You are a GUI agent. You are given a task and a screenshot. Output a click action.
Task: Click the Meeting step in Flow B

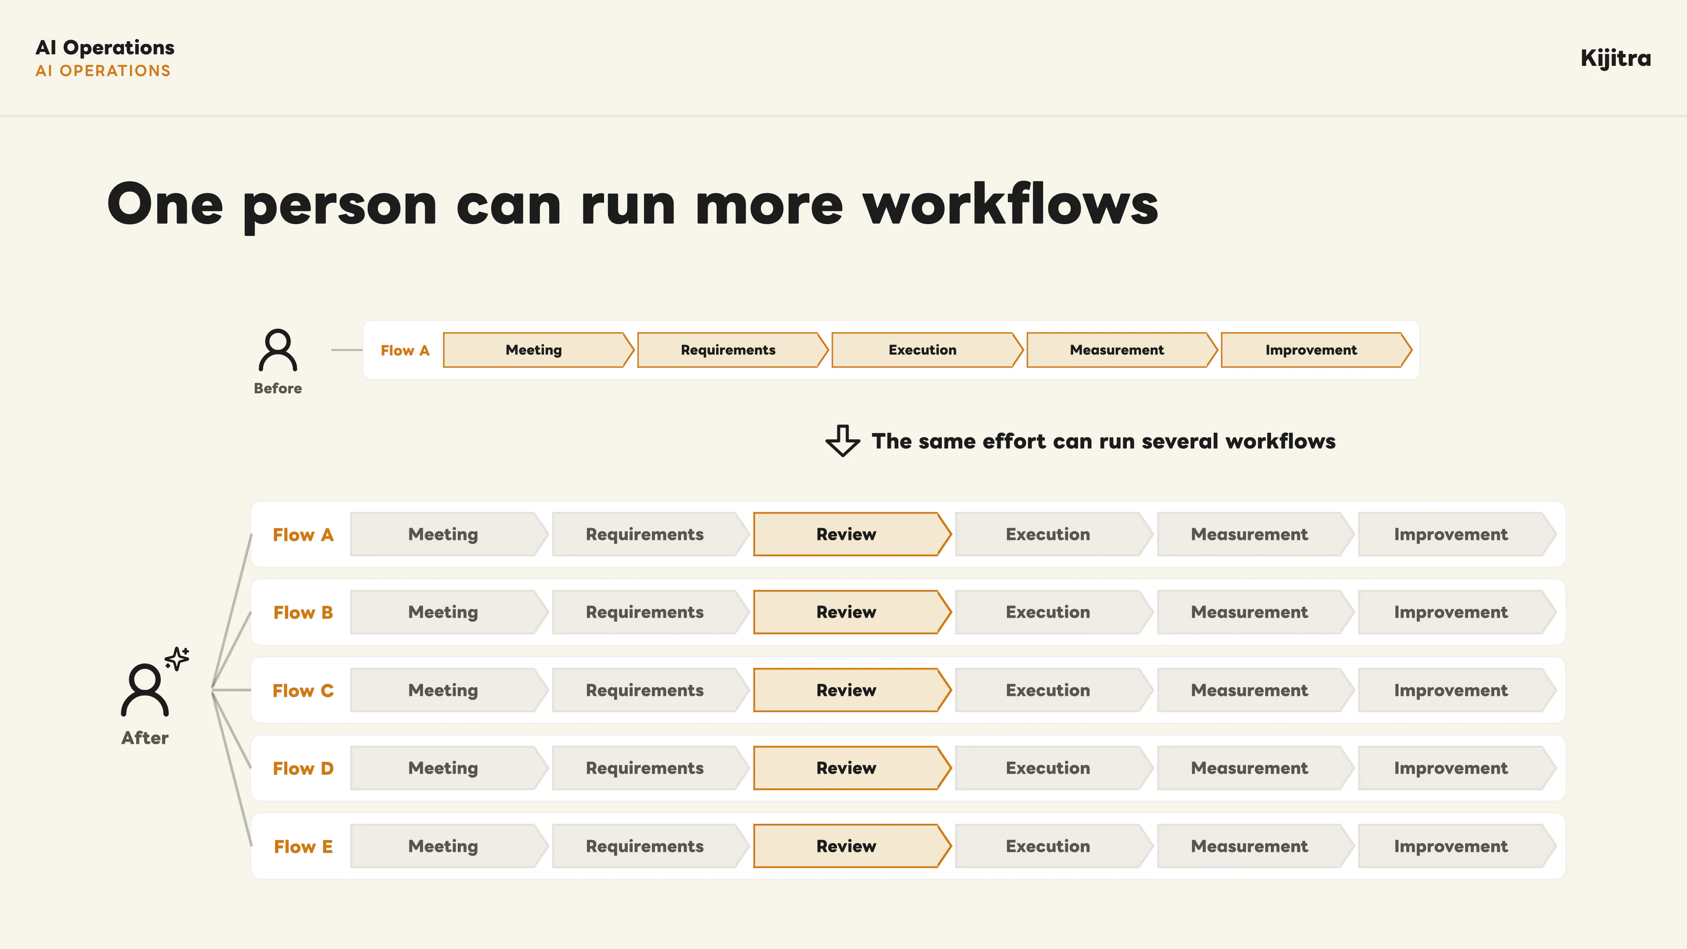[x=449, y=612]
